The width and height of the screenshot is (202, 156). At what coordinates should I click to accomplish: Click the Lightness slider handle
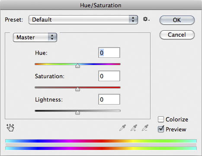[x=77, y=112]
